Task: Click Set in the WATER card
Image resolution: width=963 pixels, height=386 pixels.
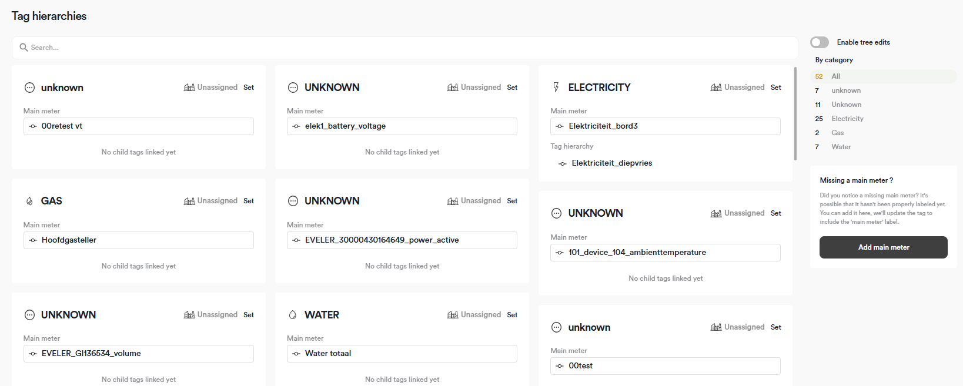Action: (x=512, y=315)
